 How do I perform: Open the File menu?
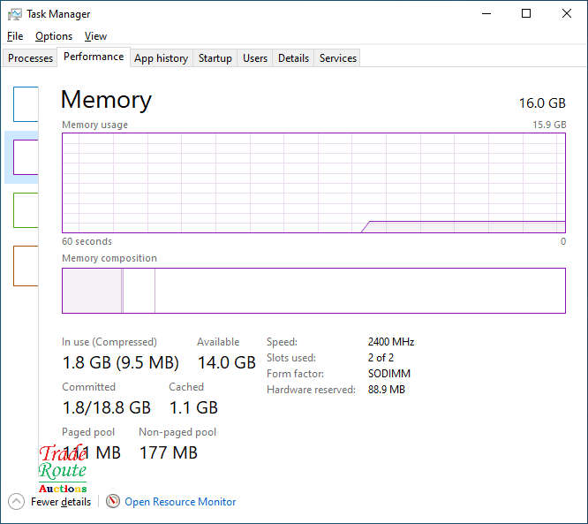[x=15, y=36]
